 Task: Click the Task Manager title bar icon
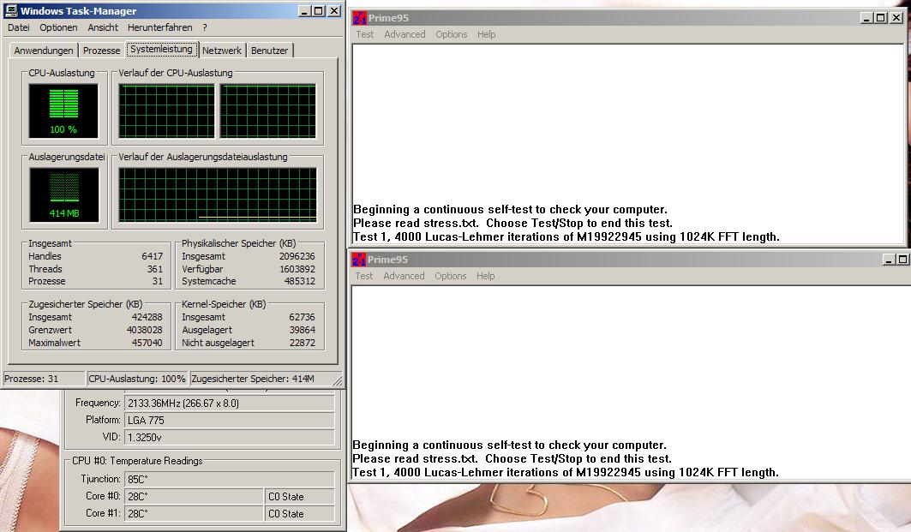10,10
